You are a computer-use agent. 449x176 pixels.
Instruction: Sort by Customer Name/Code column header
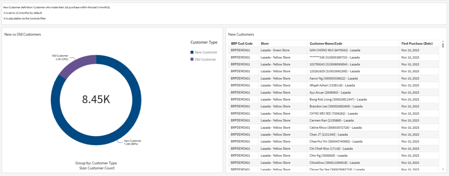pyautogui.click(x=326, y=43)
